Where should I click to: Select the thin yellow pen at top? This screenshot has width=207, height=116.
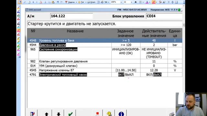[x=18, y=8]
